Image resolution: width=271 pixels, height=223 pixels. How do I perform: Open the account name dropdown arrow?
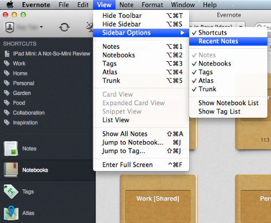pyautogui.click(x=41, y=27)
